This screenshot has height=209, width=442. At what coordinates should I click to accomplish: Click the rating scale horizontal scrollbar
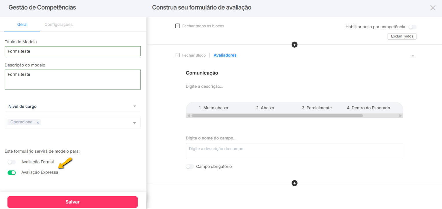coord(277,115)
